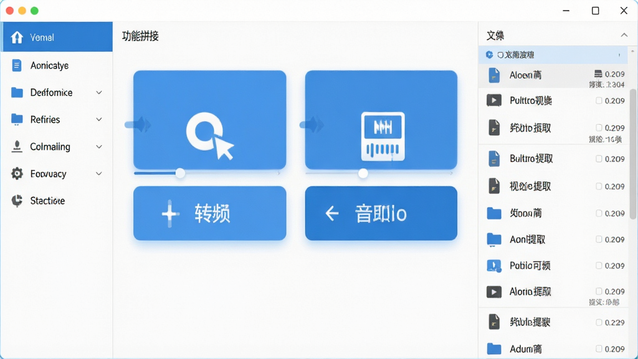Click the 功能拼接 heading text

coord(140,36)
